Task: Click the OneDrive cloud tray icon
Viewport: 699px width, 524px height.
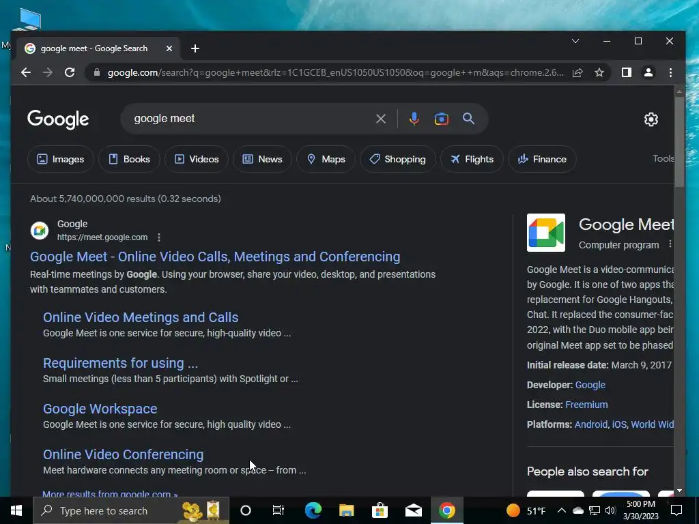Action: pos(577,510)
